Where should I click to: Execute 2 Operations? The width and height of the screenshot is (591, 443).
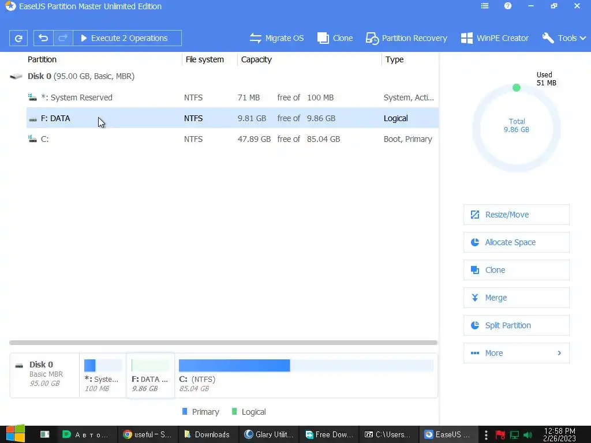[x=127, y=38]
